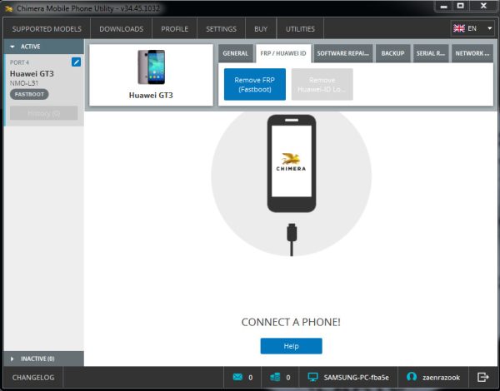Open the CHANGELOG link

(33, 378)
